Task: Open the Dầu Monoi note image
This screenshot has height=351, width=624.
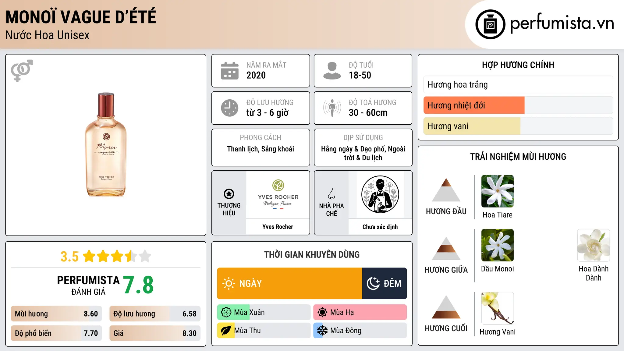Action: pyautogui.click(x=498, y=245)
